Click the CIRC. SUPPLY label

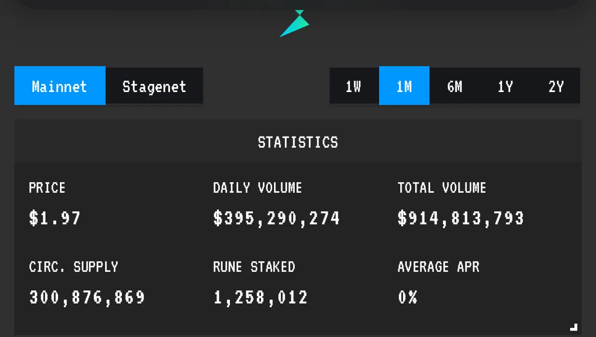tap(73, 267)
